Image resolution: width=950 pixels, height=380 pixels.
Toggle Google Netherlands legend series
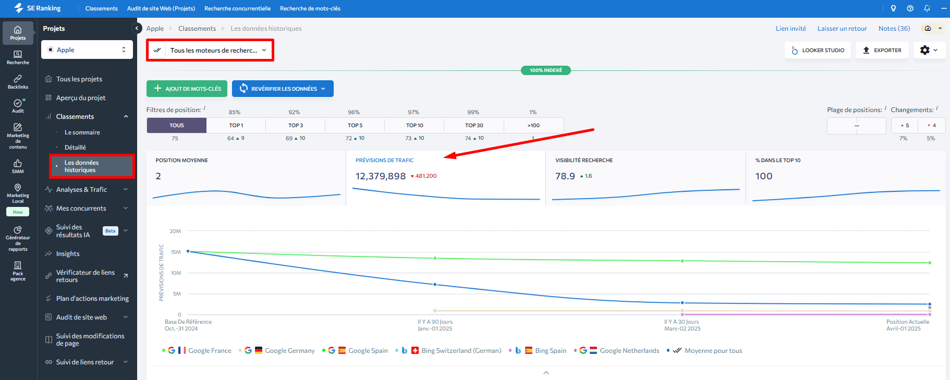click(x=616, y=350)
